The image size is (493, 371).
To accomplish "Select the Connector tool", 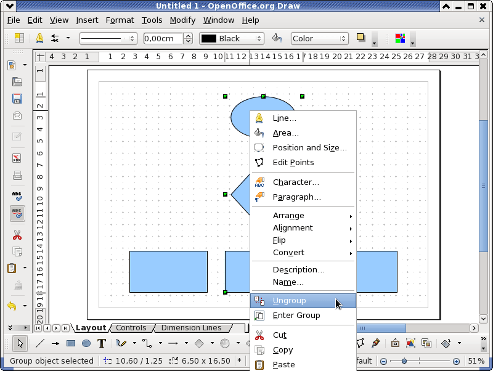I will 147,343.
